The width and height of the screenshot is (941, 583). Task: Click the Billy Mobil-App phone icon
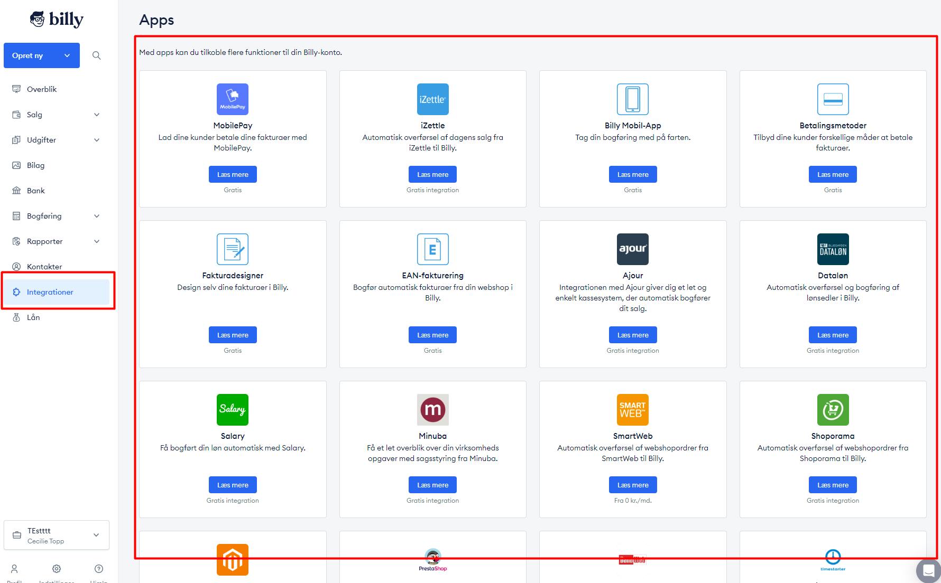click(x=633, y=99)
